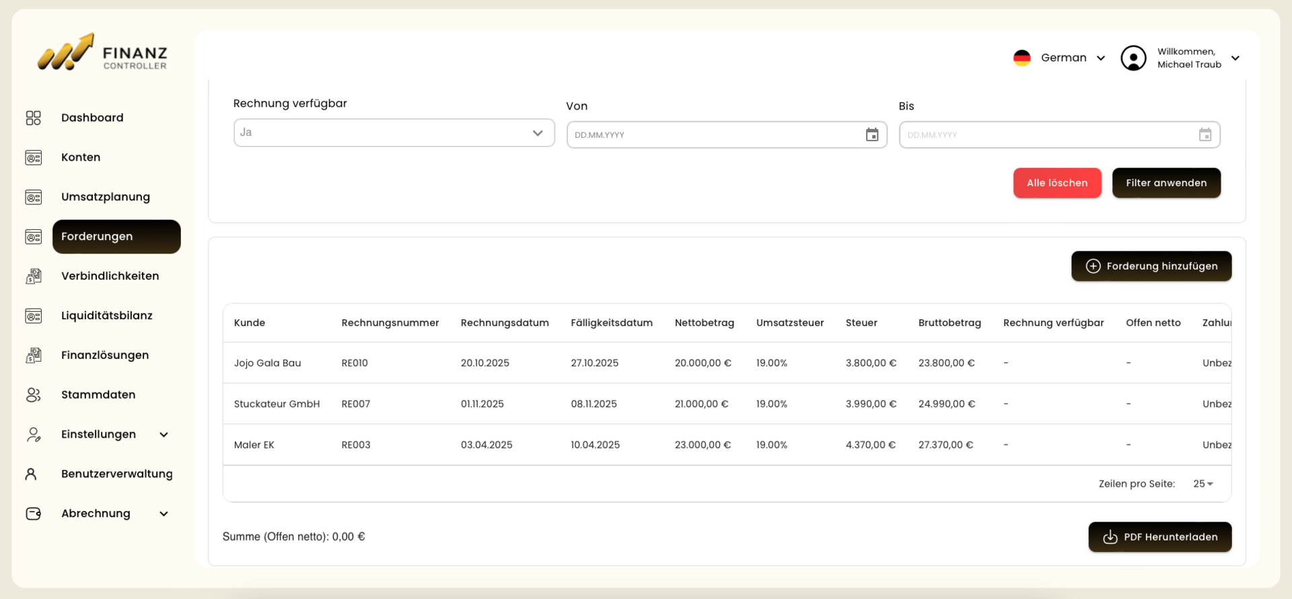Click the Filter anwenden button
Viewport: 1292px width, 599px height.
click(1165, 183)
